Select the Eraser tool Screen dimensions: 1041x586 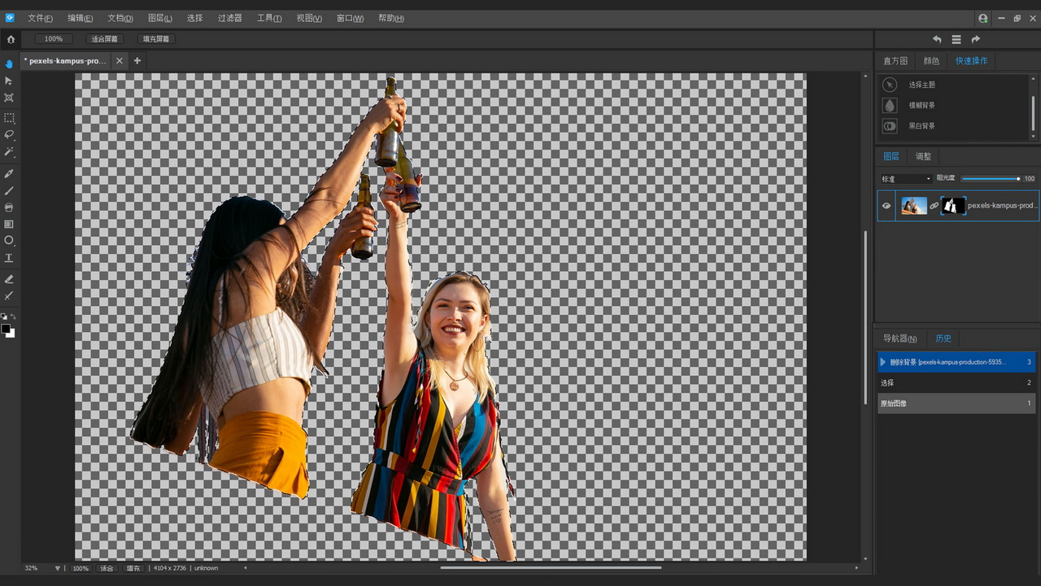(x=9, y=279)
